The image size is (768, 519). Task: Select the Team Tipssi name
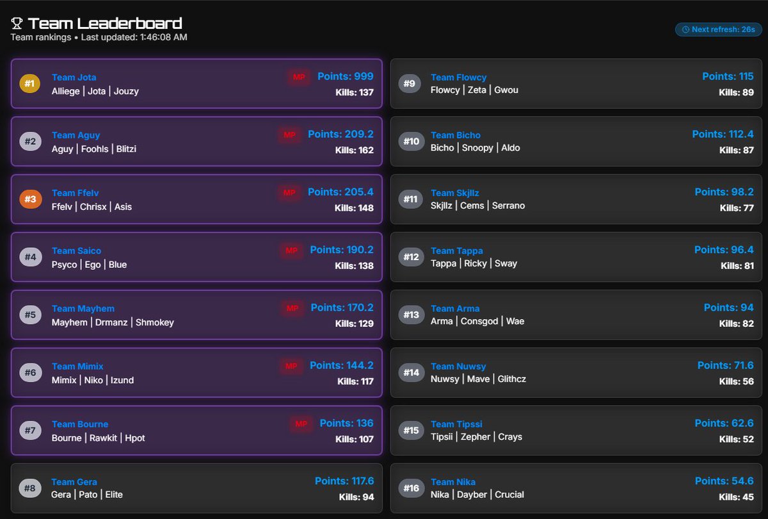point(457,424)
